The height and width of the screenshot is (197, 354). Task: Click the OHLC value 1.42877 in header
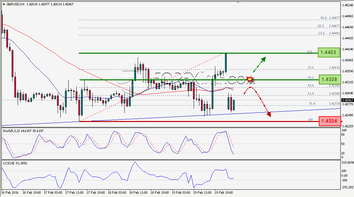pos(44,4)
